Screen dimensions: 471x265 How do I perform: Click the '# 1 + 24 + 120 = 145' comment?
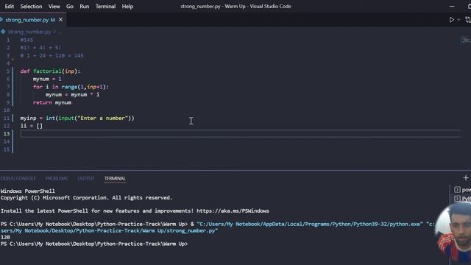[x=52, y=56]
